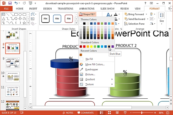Image resolution: width=173 pixels, height=115 pixels.
Task: Click the zoom in plus icon
Action: tap(155, 113)
